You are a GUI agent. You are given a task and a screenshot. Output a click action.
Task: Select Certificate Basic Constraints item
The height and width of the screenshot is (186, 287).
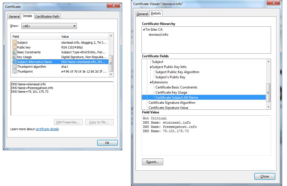[x=177, y=87]
